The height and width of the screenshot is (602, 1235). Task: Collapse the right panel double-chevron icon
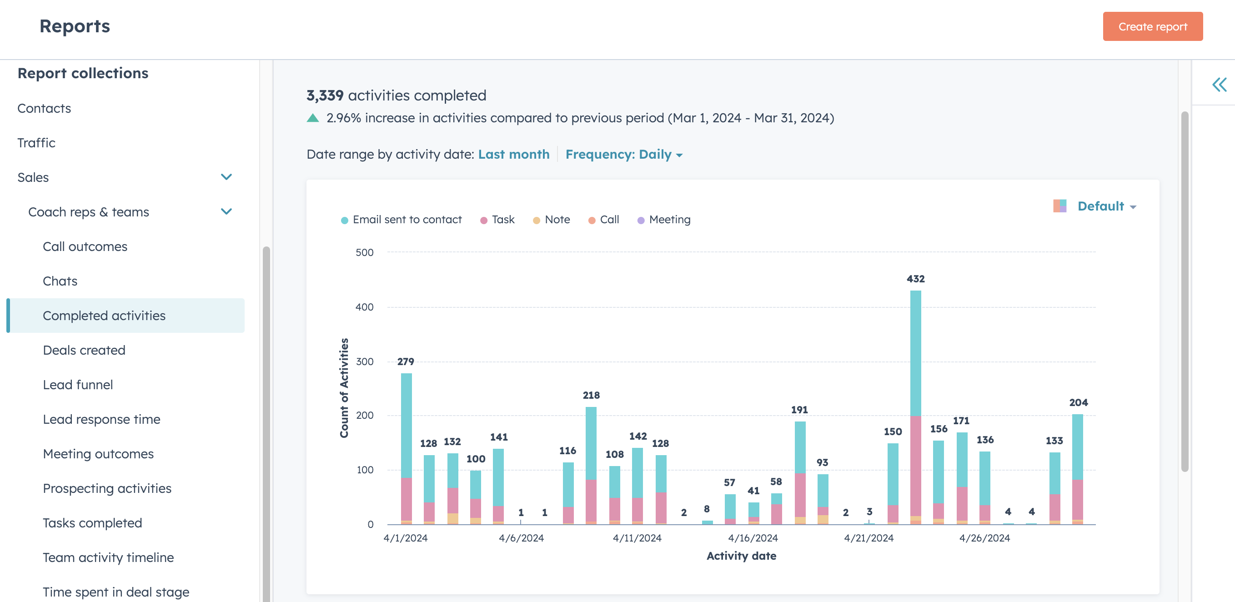(x=1219, y=85)
